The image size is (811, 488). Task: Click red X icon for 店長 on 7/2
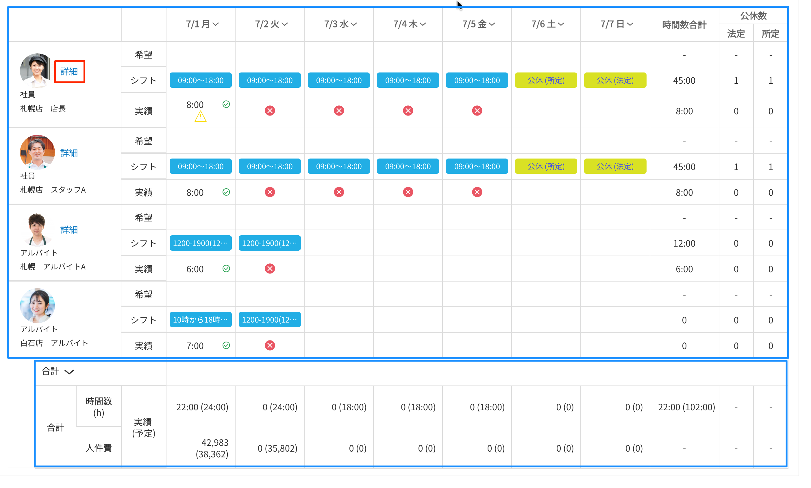(270, 111)
